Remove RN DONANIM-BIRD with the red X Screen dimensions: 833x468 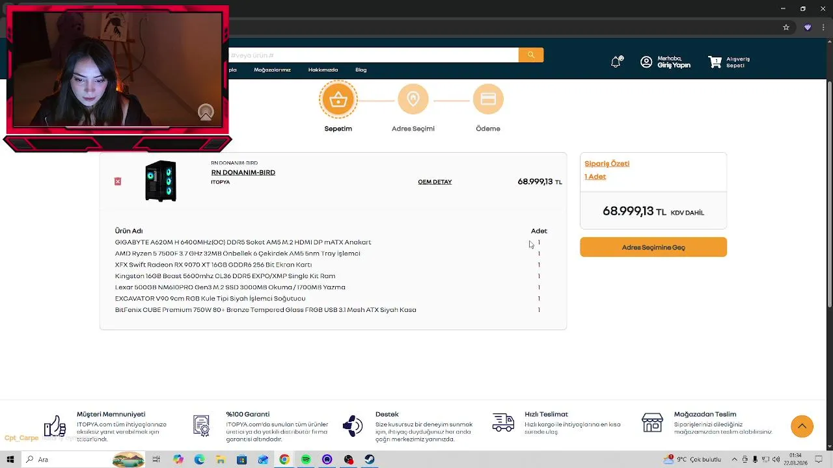(x=118, y=181)
